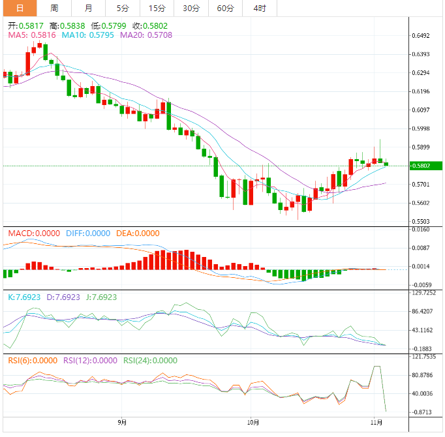Select the 15分 timeframe tab
Image resolution: width=445 pixels, height=437 pixels.
(x=157, y=8)
